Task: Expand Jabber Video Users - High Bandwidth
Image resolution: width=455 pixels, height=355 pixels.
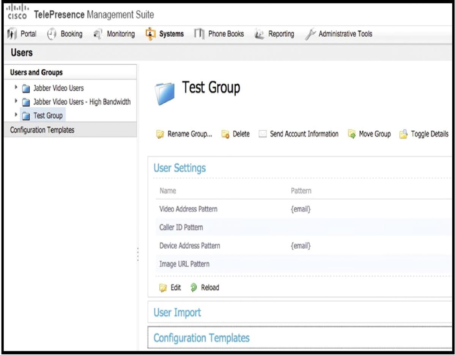Action: pos(16,102)
